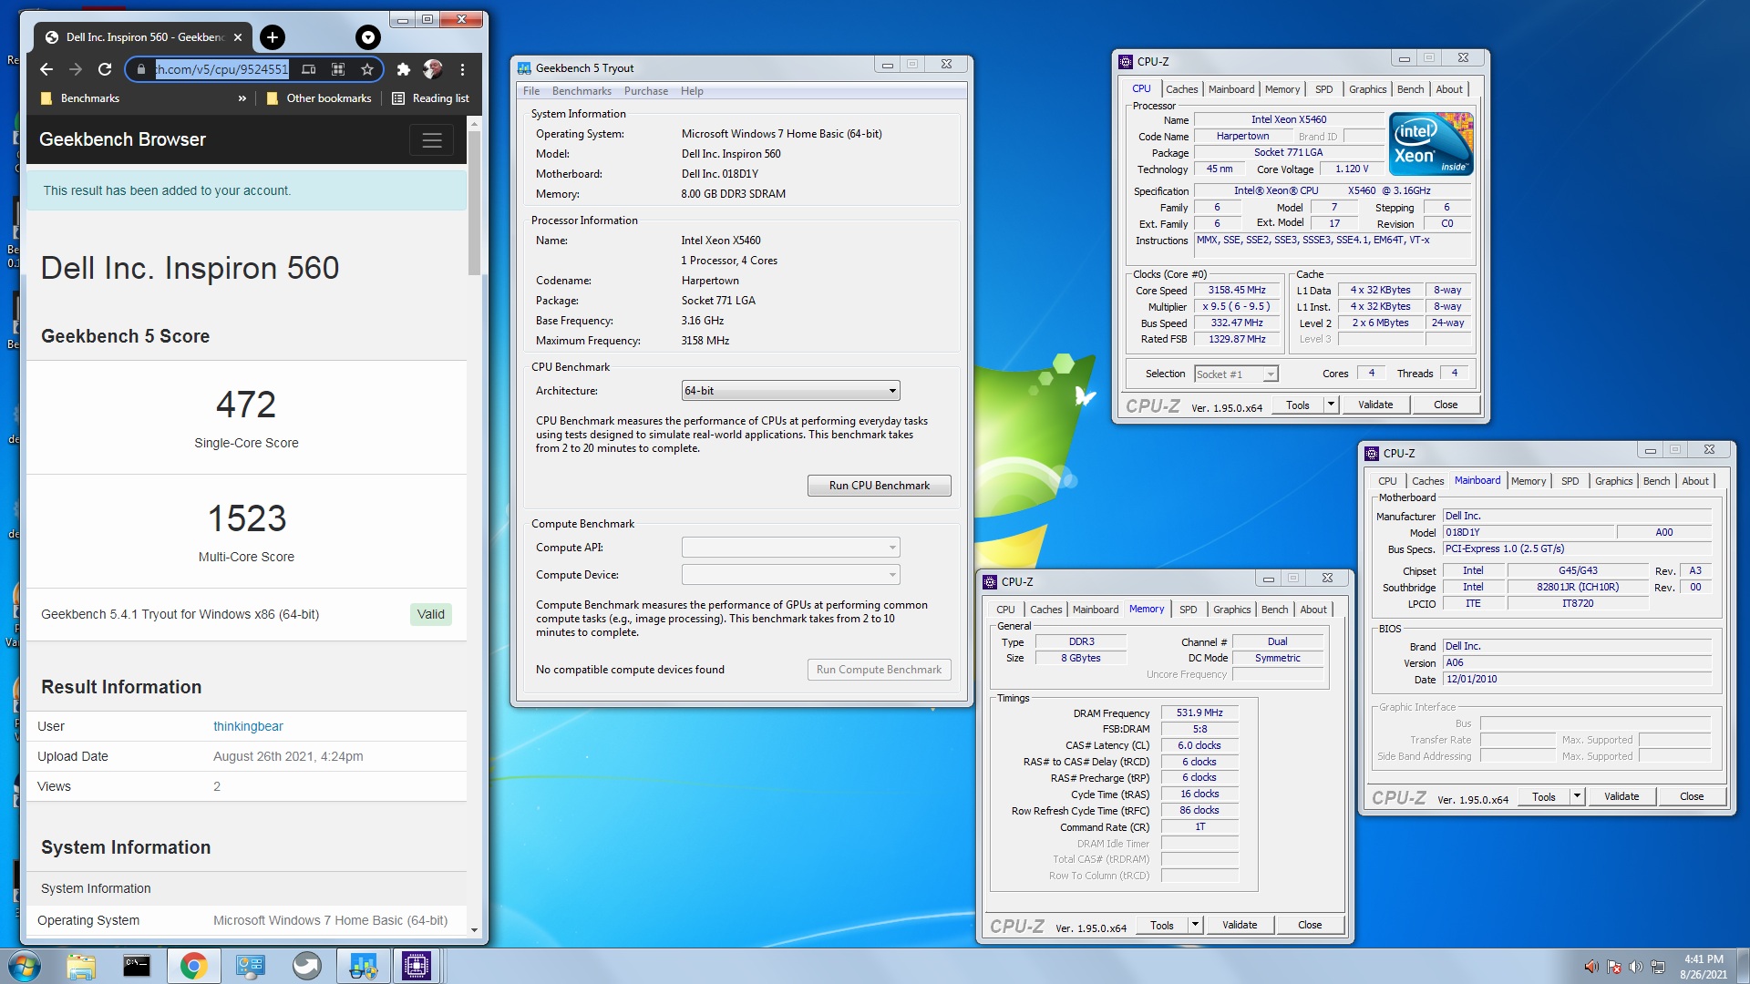Click Run Compute Benchmark button
The image size is (1750, 984).
coord(879,670)
